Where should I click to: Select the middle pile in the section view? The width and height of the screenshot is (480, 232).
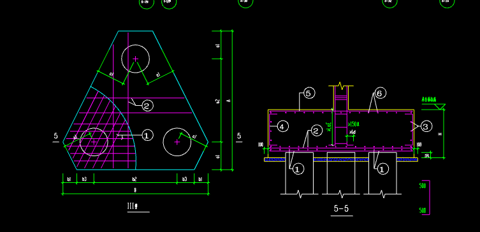(341, 173)
